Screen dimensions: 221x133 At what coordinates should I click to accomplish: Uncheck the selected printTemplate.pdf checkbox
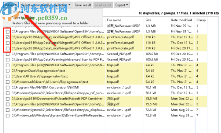coord(8,37)
